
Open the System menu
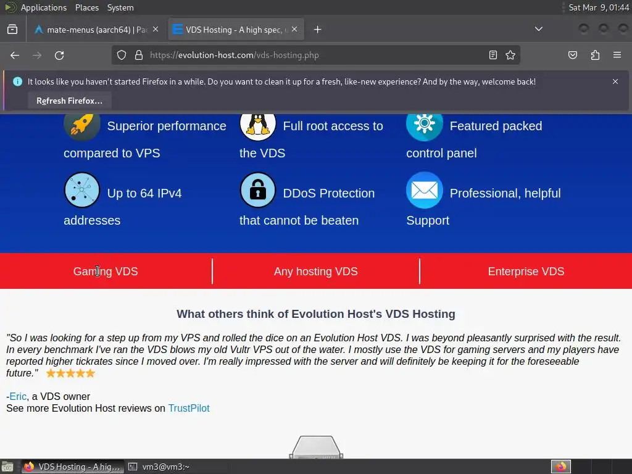120,7
